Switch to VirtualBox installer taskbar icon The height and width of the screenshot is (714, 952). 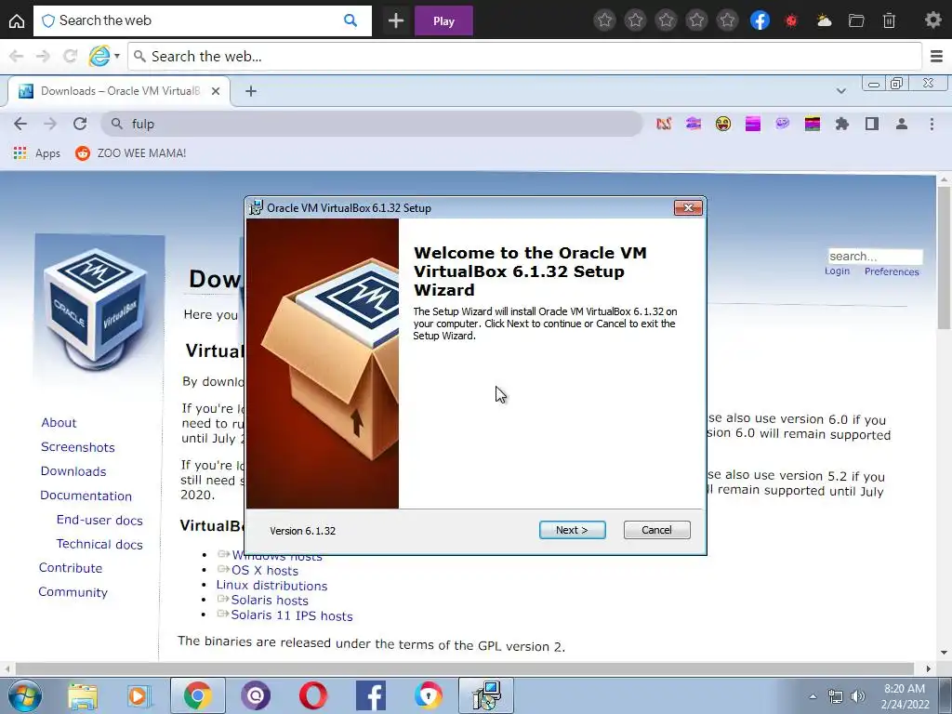(485, 695)
